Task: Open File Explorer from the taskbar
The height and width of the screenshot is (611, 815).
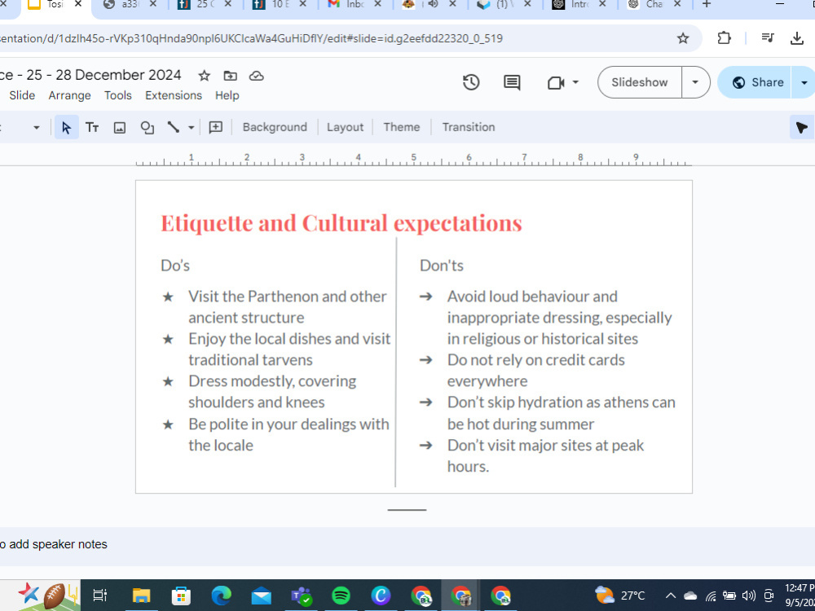Action: pos(141,596)
